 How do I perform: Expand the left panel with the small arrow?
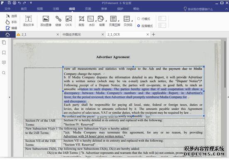tap(10, 97)
